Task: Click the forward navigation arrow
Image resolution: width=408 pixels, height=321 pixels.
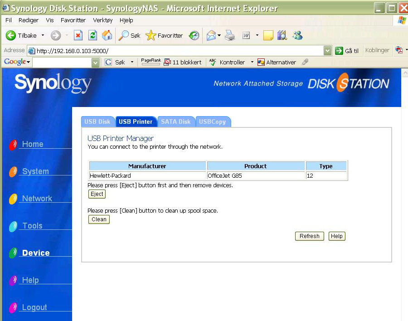Action: [x=55, y=35]
